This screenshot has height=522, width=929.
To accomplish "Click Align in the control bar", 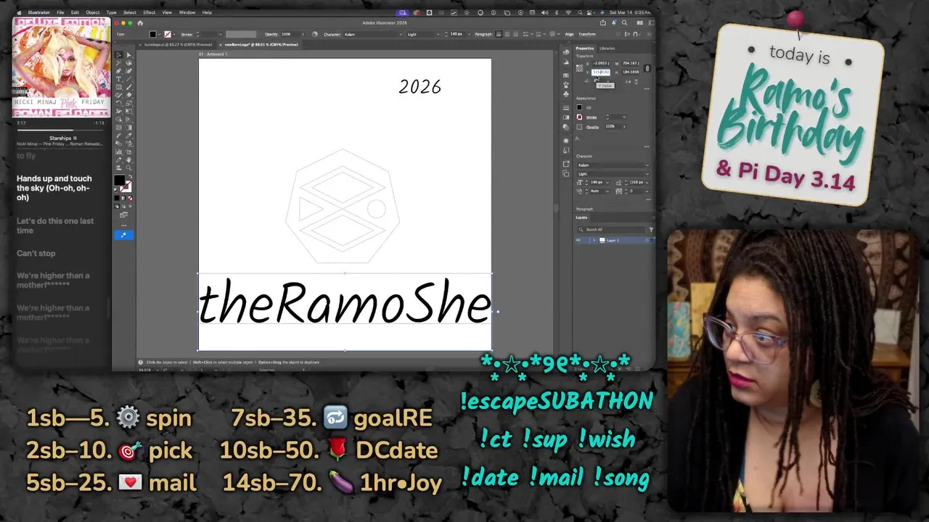I will click(x=569, y=34).
